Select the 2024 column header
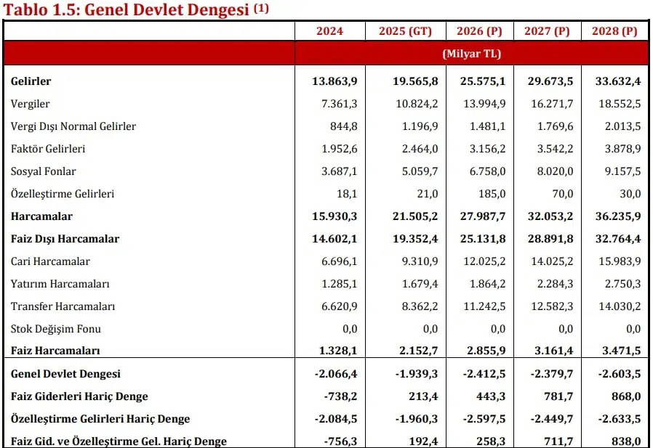The height and width of the screenshot is (448, 653). (x=329, y=31)
